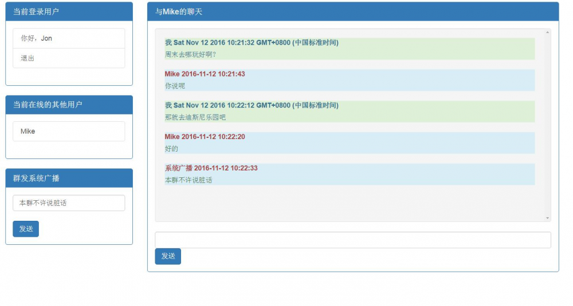The width and height of the screenshot is (573, 306).
Task: Select Mike's reply 好的
Action: (171, 149)
